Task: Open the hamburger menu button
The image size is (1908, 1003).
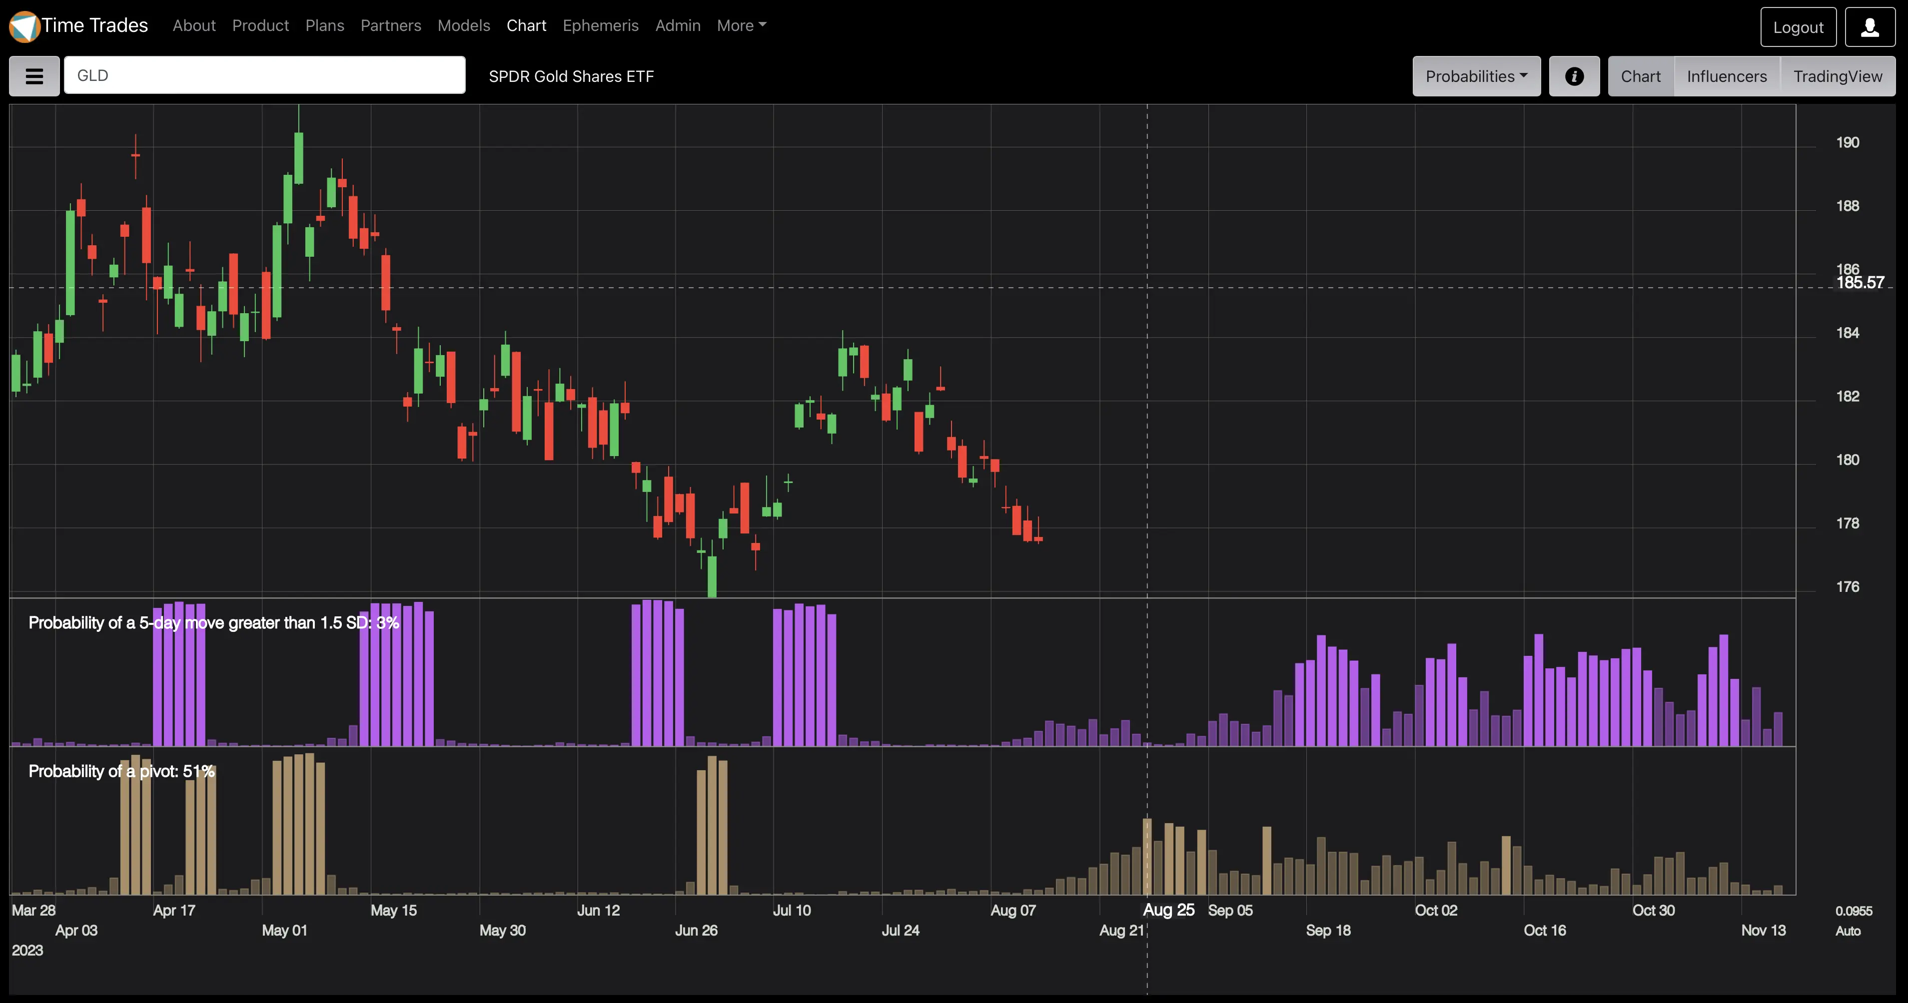Action: click(34, 76)
